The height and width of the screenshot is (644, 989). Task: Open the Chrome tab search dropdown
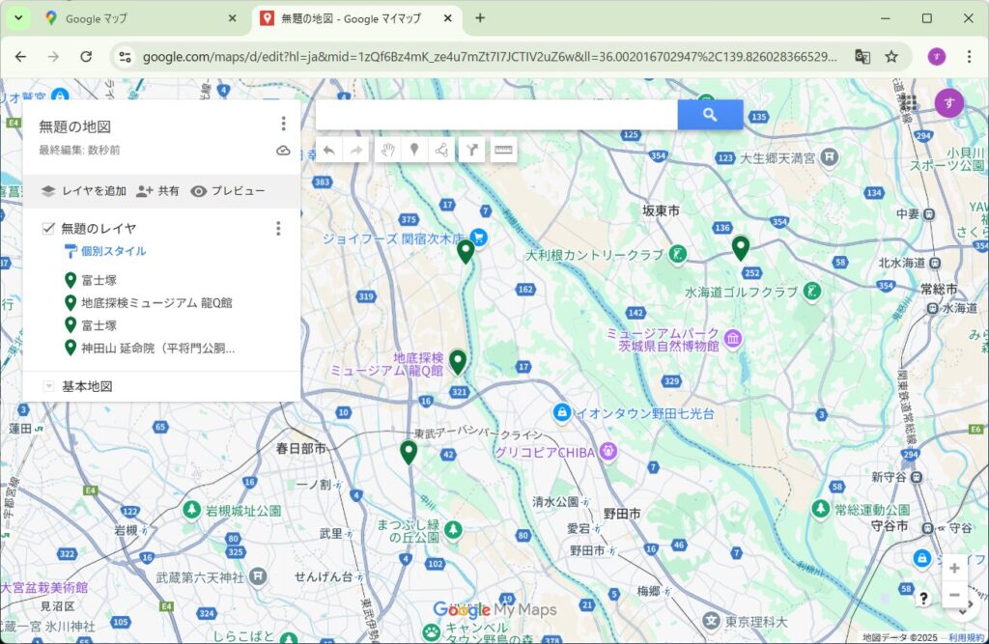point(18,18)
